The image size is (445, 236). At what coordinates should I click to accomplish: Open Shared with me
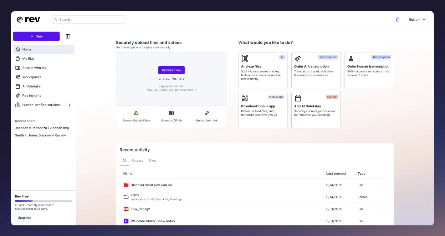point(34,68)
